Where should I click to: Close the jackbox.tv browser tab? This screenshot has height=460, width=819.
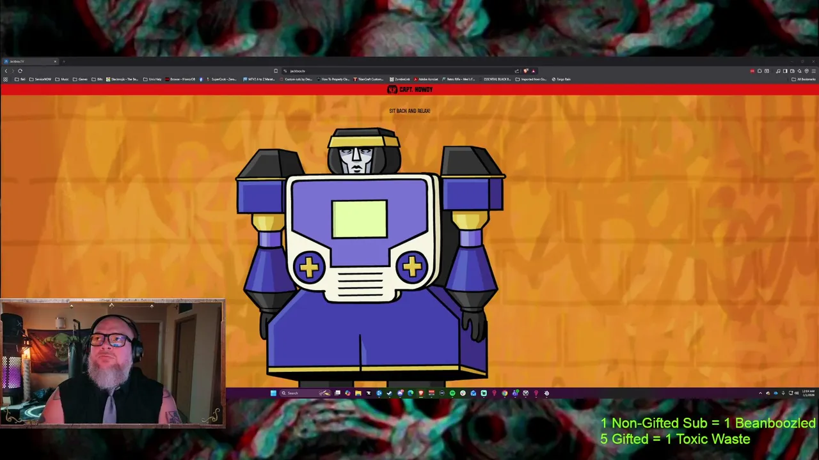pos(55,61)
